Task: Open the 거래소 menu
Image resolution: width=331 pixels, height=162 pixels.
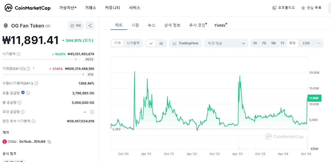Action: pos(91,8)
